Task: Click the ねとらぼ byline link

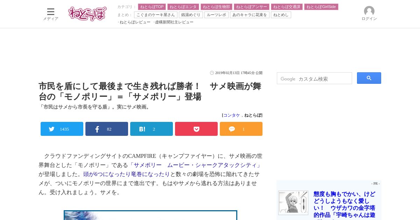Action: click(x=253, y=115)
